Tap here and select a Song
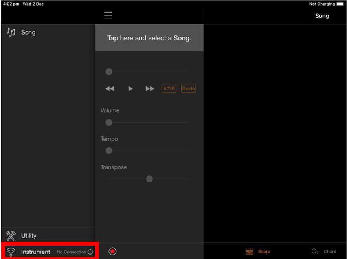Viewport: 347px width, 259px height. [149, 38]
